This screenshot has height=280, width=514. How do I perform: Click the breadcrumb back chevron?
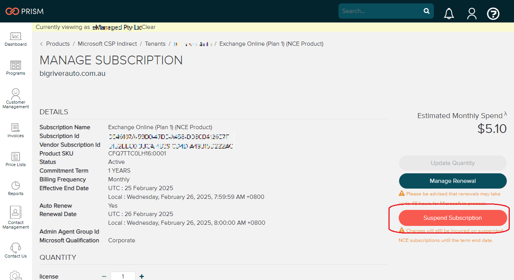coord(41,44)
